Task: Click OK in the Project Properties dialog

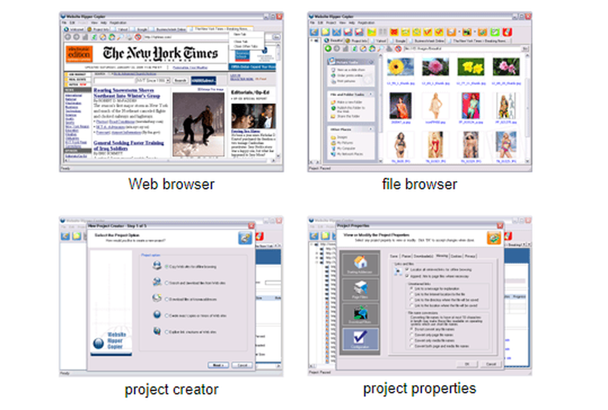Action: [x=469, y=364]
